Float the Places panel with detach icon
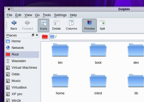Image resolution: width=144 pixels, height=102 pixels. [x=33, y=35]
